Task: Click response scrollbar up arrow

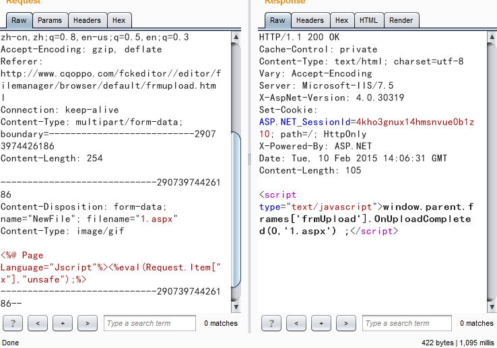Action: coord(492,37)
